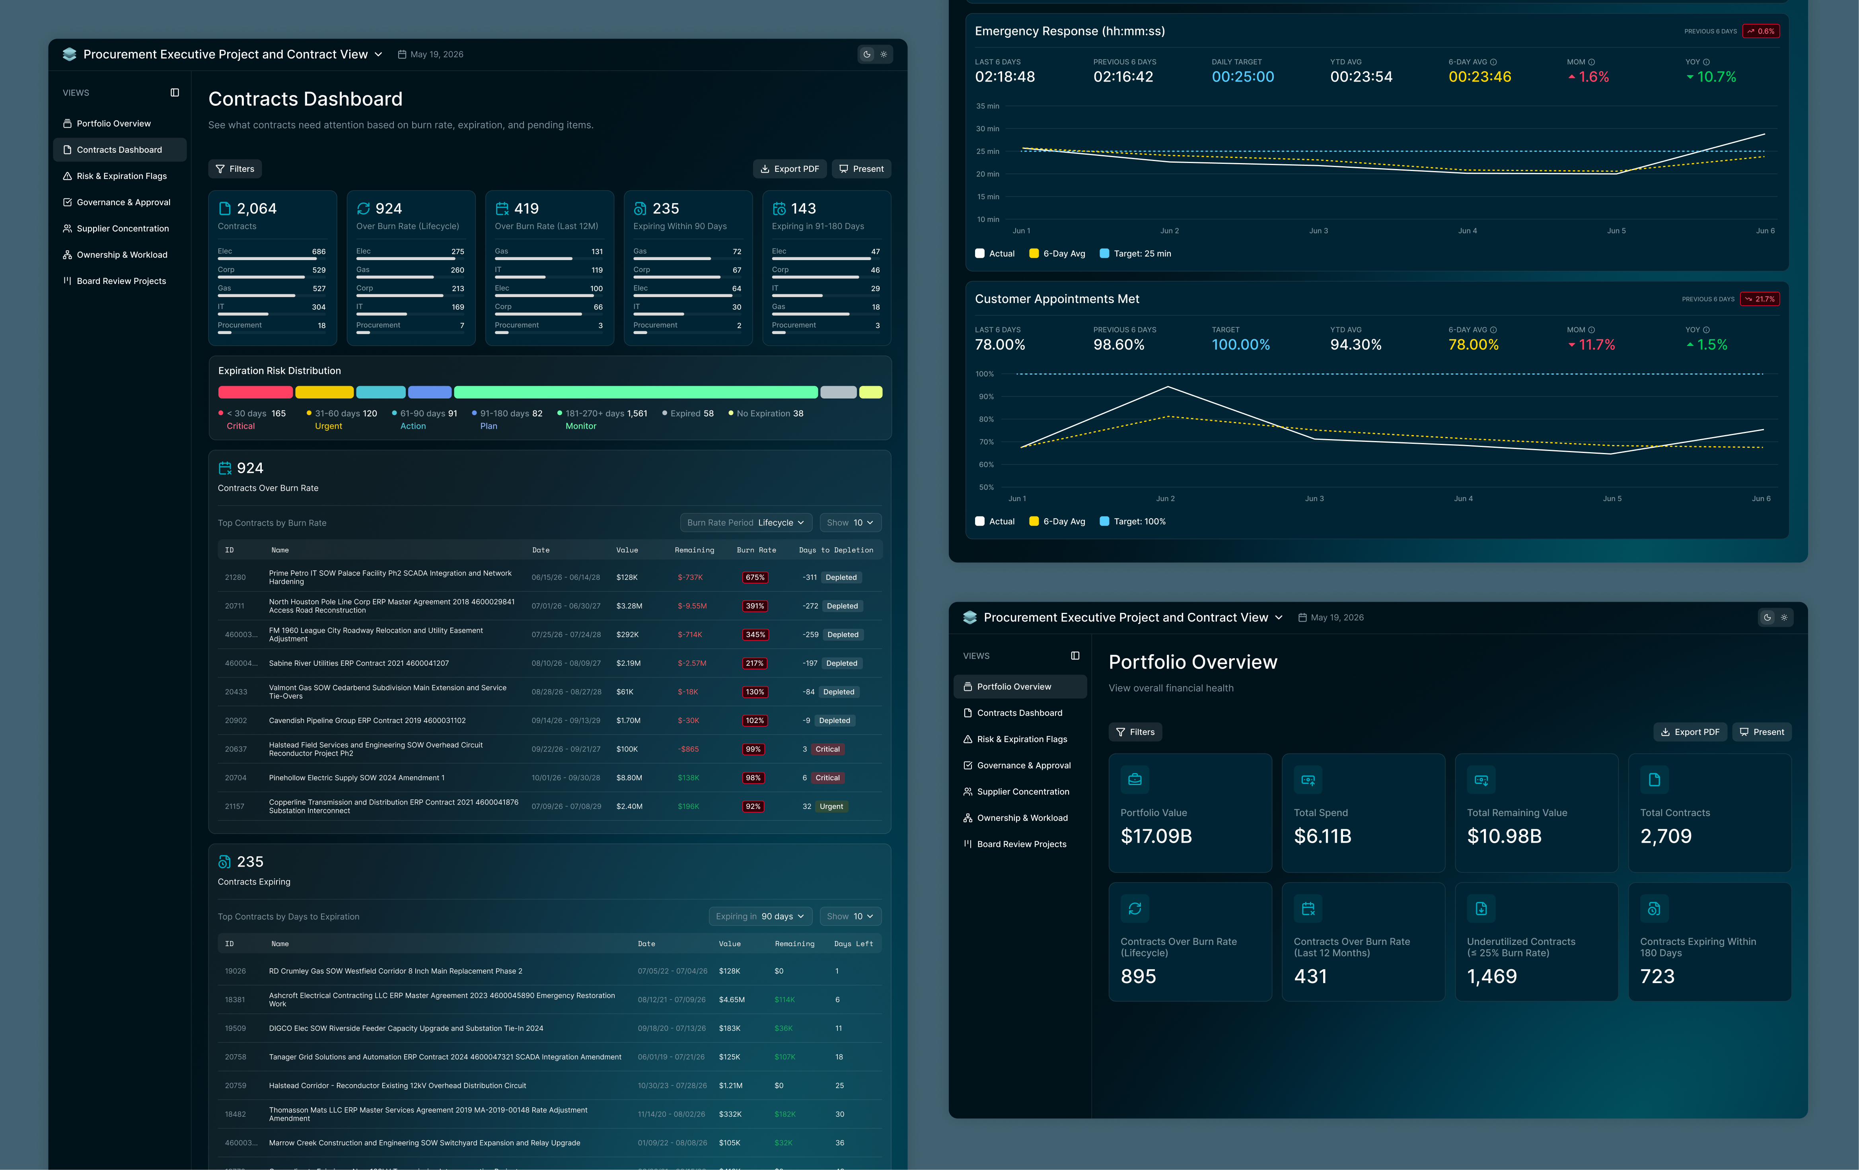Open the Show 10 dropdown for Top Contracts by Burn Rate

850,523
